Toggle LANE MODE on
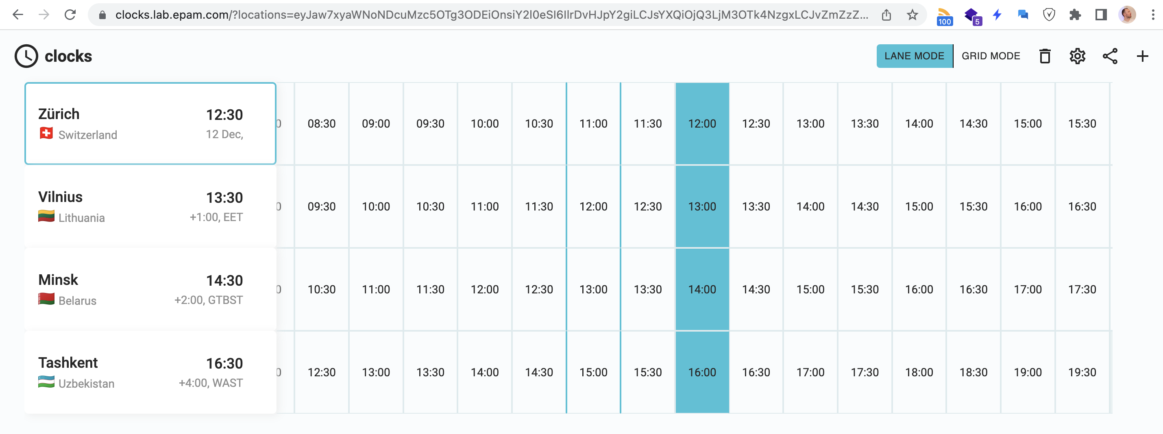1163x434 pixels. 914,56
